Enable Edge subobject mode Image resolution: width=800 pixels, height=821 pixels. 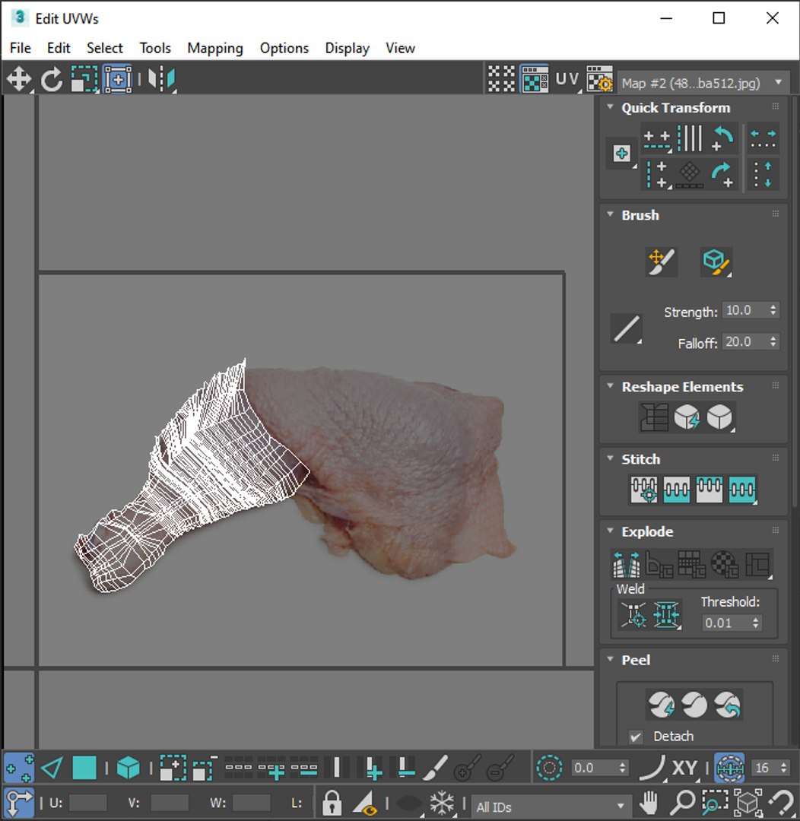[52, 768]
